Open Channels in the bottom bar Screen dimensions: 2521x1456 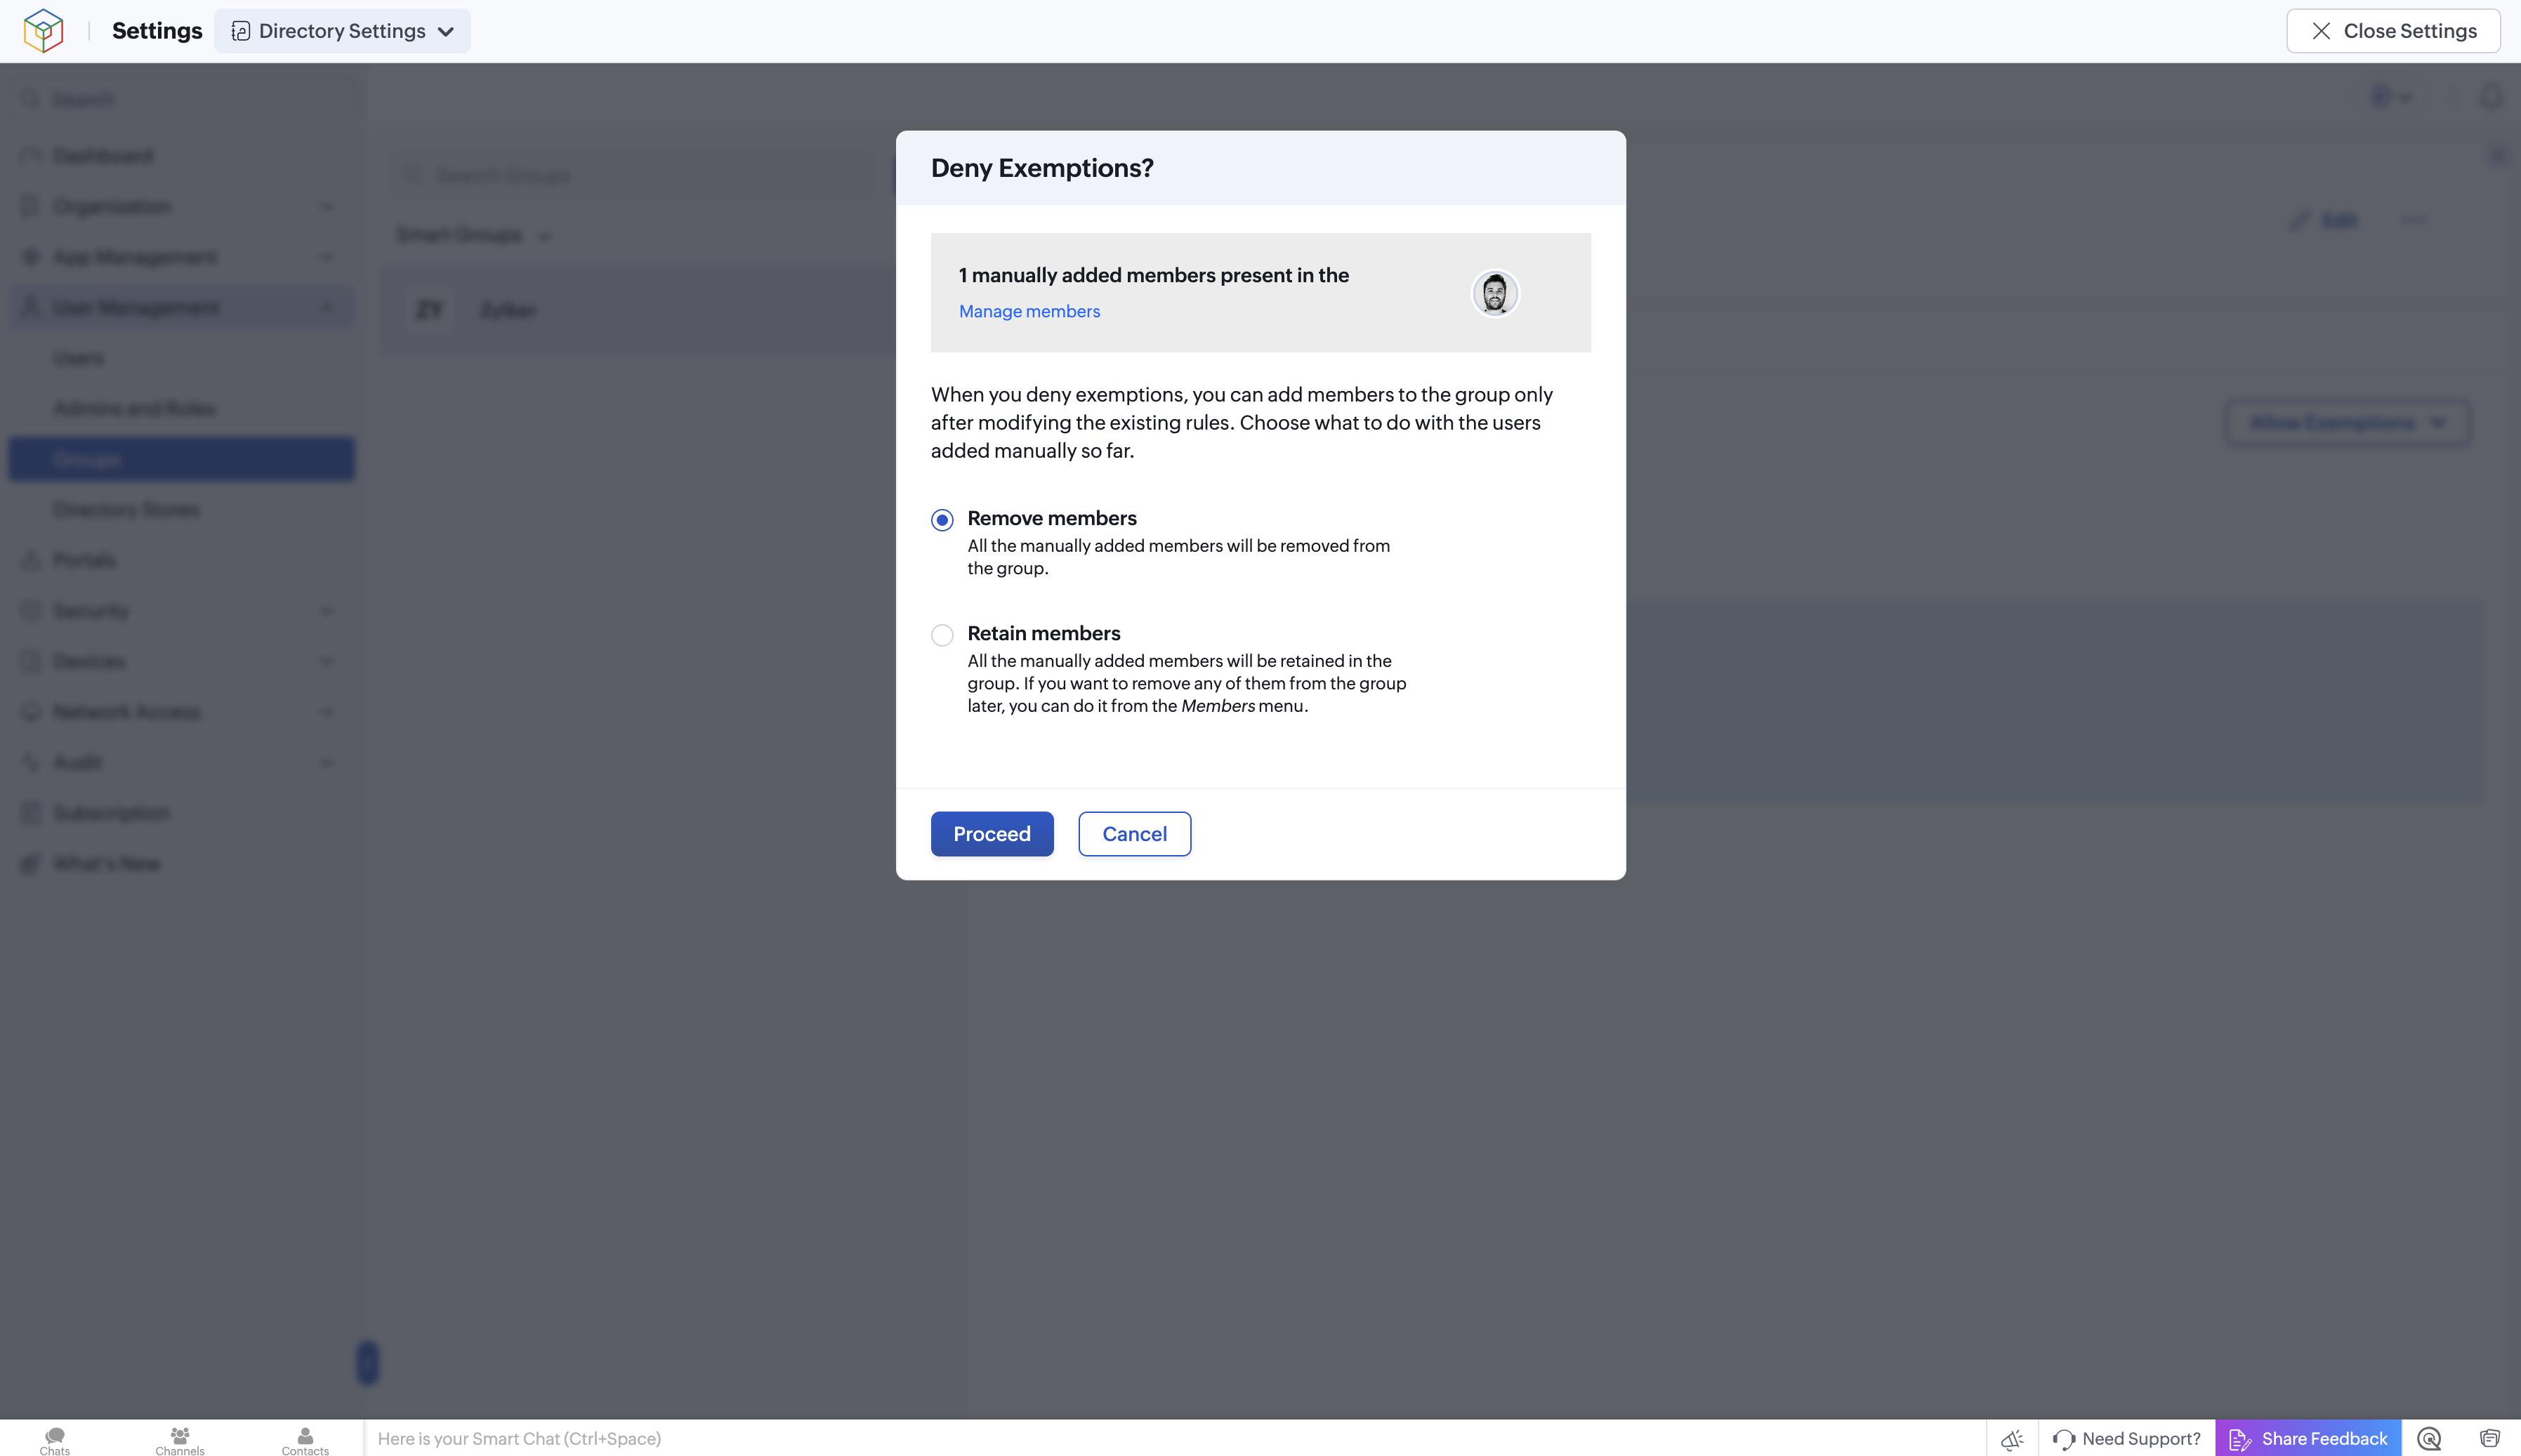click(x=180, y=1441)
